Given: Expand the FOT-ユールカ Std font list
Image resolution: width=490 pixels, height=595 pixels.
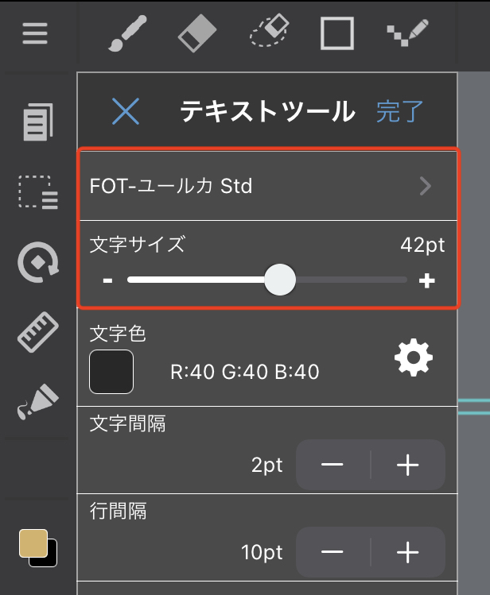Looking at the screenshot, I should (x=426, y=187).
